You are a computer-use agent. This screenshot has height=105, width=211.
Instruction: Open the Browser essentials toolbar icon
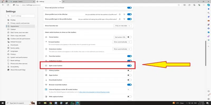(x=199, y=5)
